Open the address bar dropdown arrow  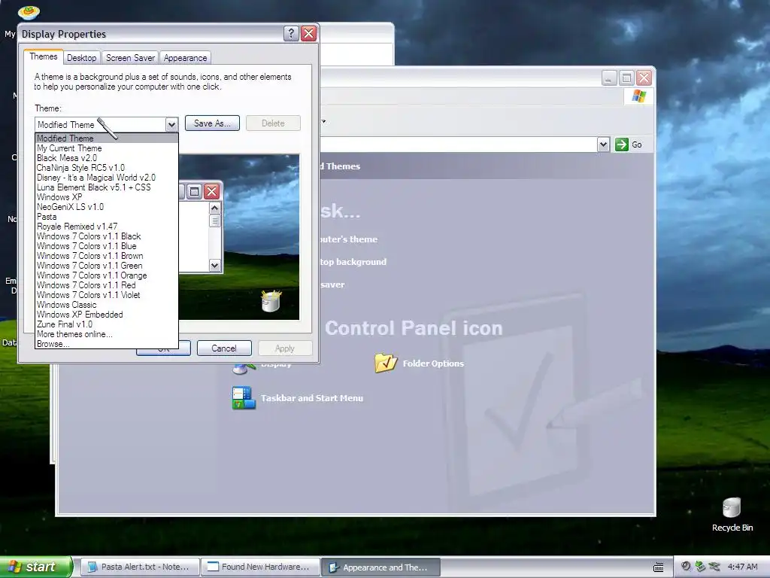click(x=604, y=144)
